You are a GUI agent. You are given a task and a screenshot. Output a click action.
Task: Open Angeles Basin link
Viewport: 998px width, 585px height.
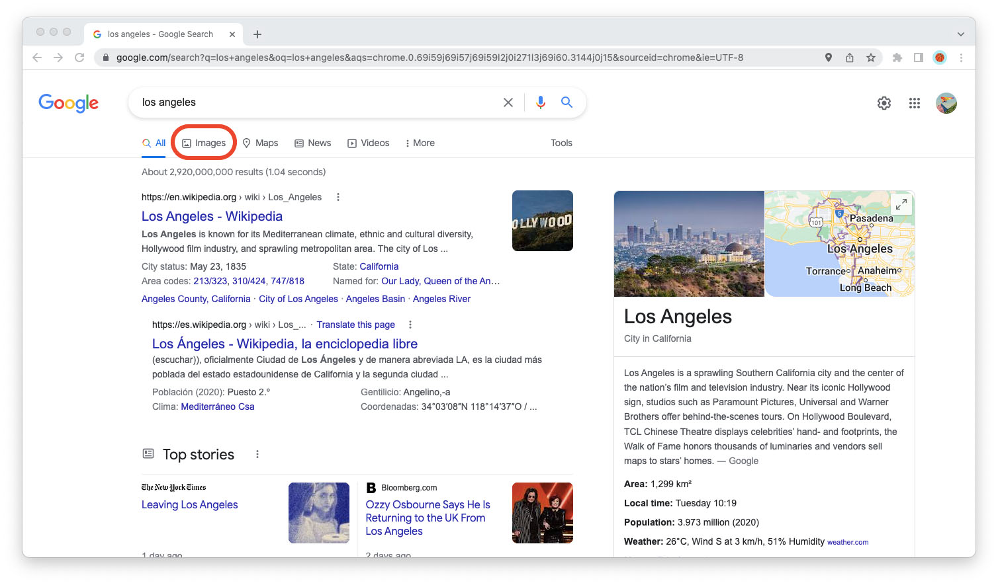click(375, 299)
